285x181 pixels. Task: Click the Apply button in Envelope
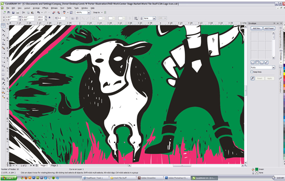pyautogui.click(x=269, y=78)
